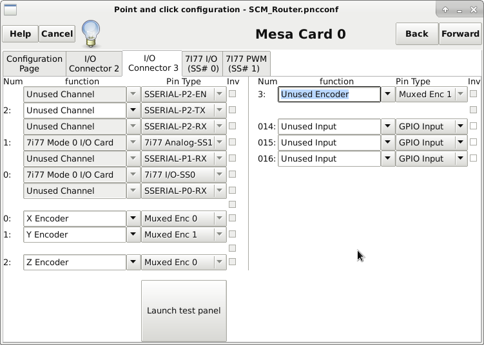This screenshot has height=345, width=484.
Task: Switch to 7I77 I/O (SS# 0) tab
Action: click(x=202, y=64)
